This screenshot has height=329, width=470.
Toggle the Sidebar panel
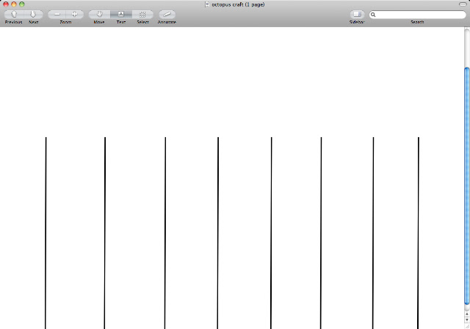click(x=357, y=15)
